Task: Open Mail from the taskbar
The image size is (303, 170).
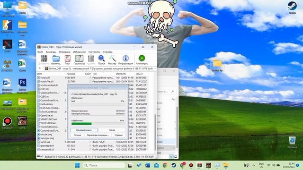Action: click(x=156, y=165)
